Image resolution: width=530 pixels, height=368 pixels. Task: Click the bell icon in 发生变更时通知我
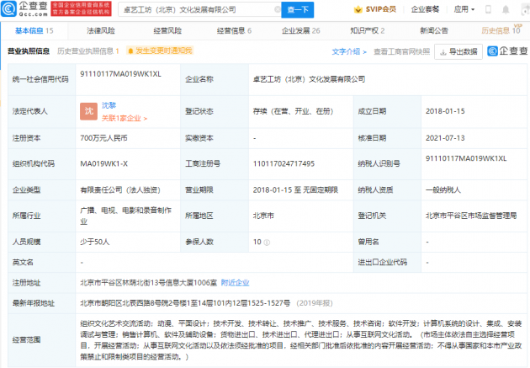130,51
